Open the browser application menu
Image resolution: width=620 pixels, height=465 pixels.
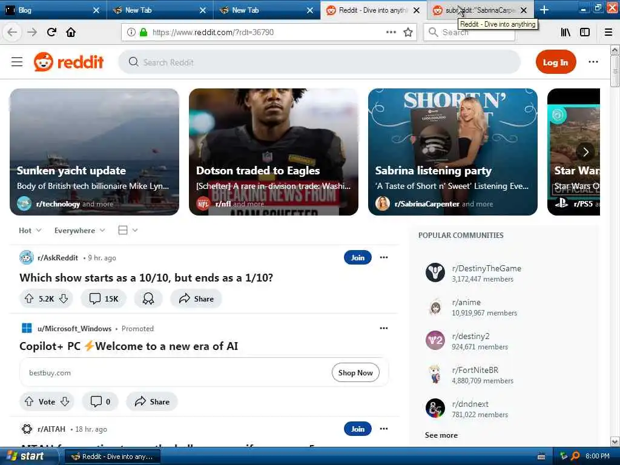coord(608,32)
